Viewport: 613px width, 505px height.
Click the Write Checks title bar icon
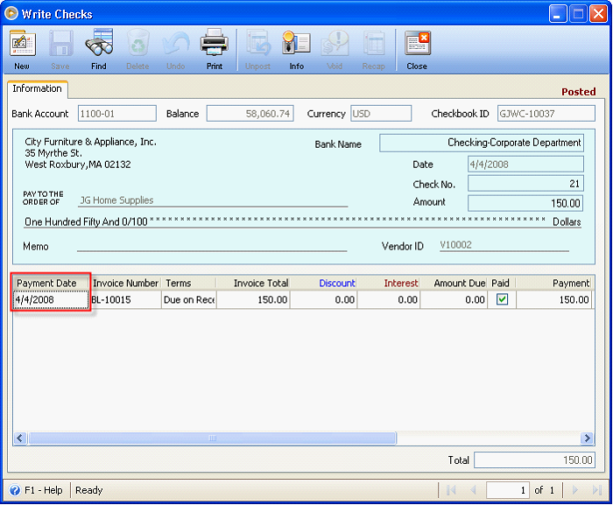point(11,13)
